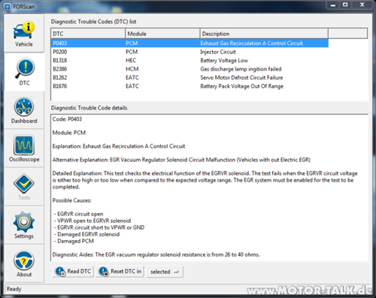Click the 'Module: PCM' line in details
This screenshot has width=376, height=298.
[x=69, y=133]
